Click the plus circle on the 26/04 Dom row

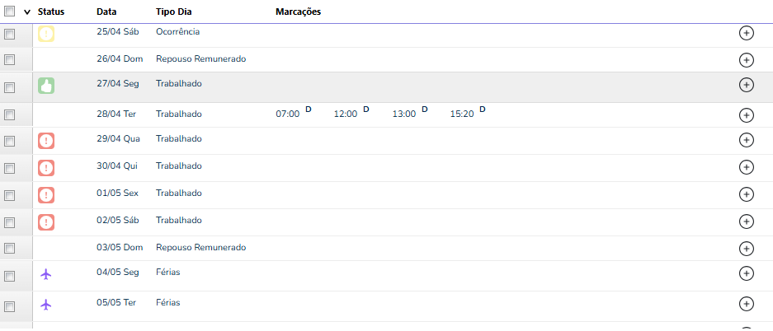[x=747, y=60]
